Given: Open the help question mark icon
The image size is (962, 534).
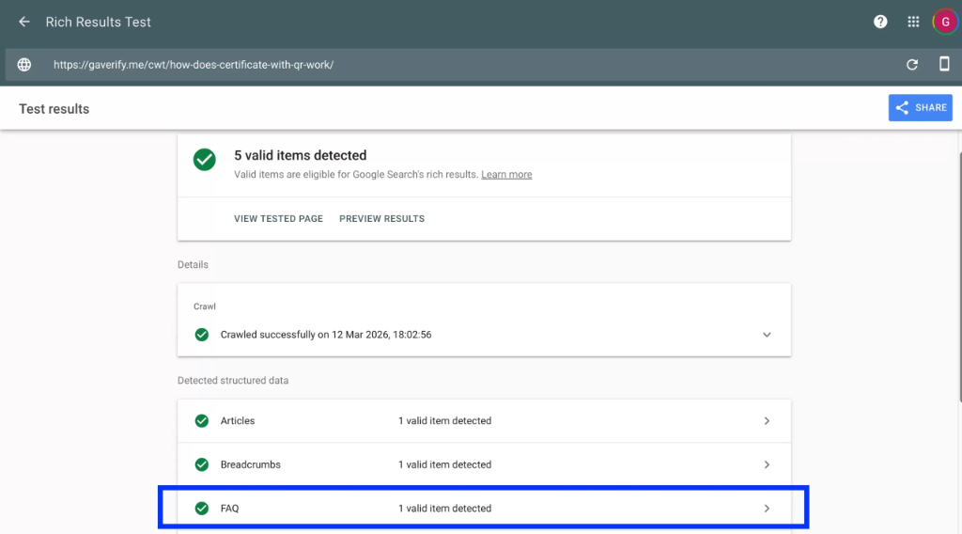Looking at the screenshot, I should click(x=880, y=23).
